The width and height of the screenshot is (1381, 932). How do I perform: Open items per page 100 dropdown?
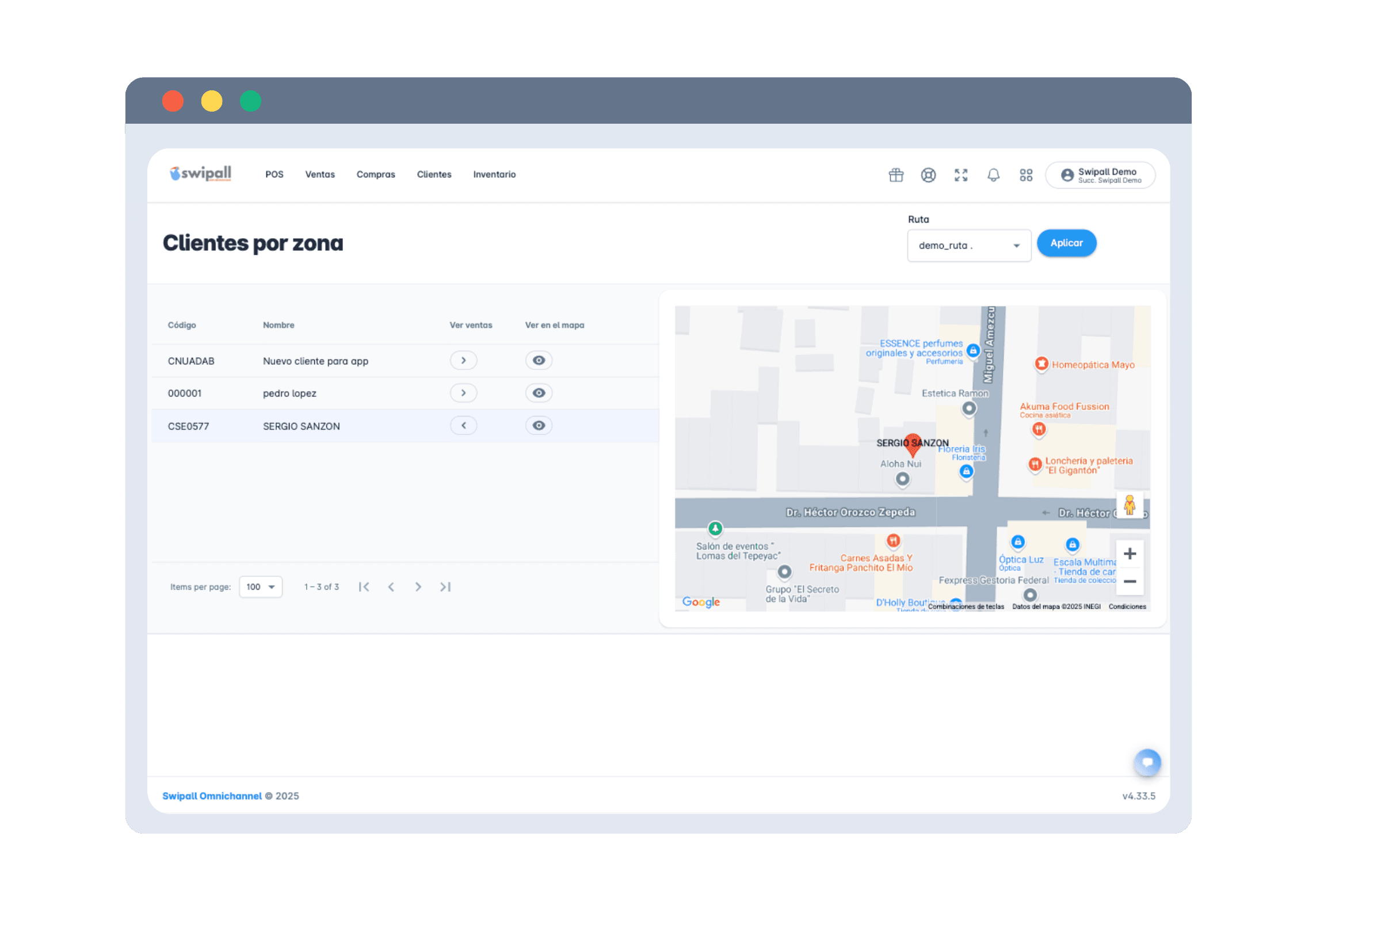260,587
